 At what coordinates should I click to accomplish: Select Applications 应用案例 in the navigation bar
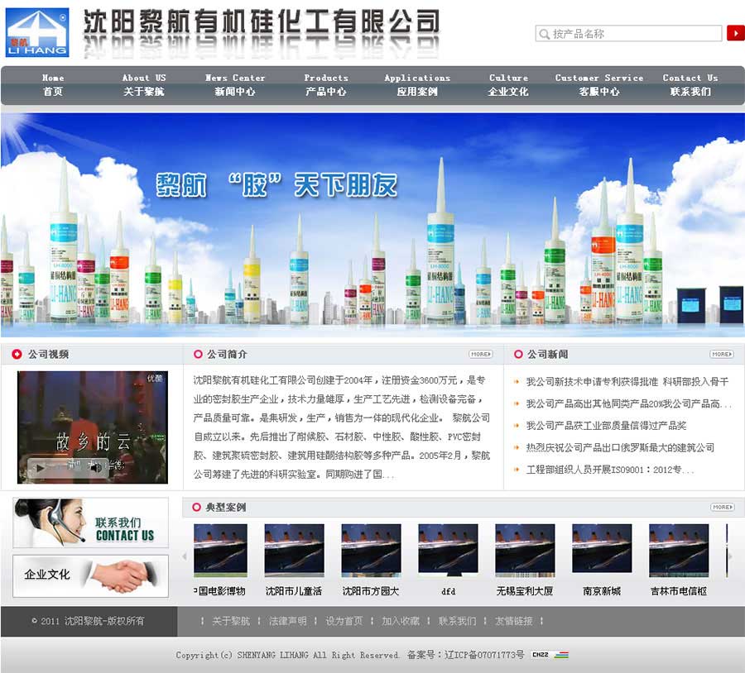417,85
